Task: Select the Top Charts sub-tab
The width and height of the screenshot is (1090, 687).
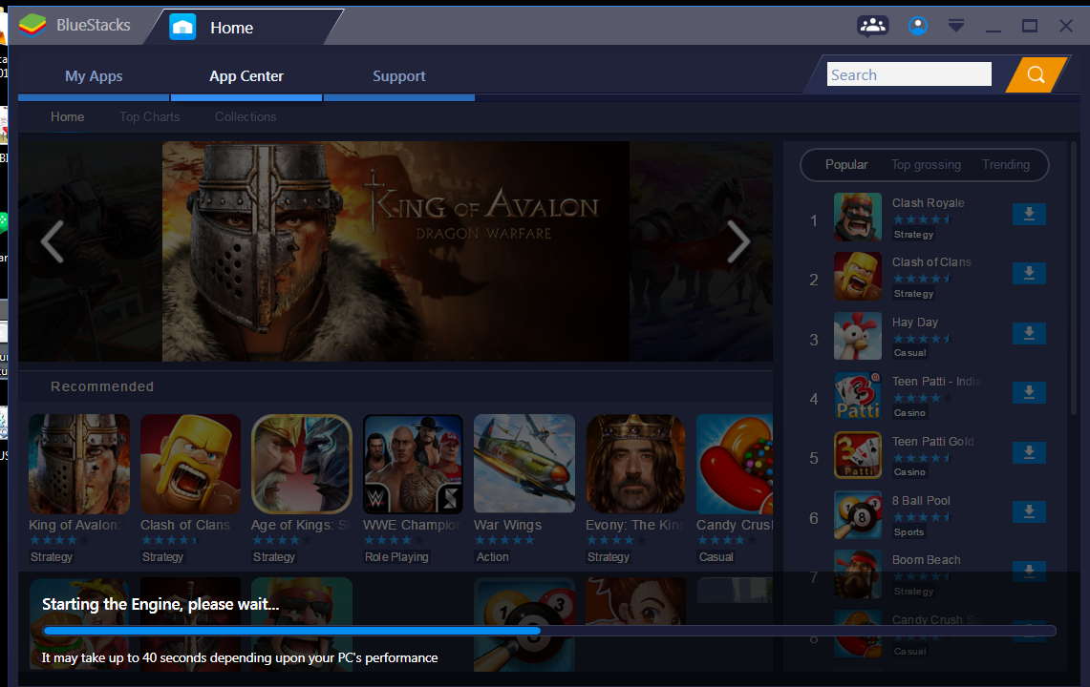Action: tap(149, 116)
